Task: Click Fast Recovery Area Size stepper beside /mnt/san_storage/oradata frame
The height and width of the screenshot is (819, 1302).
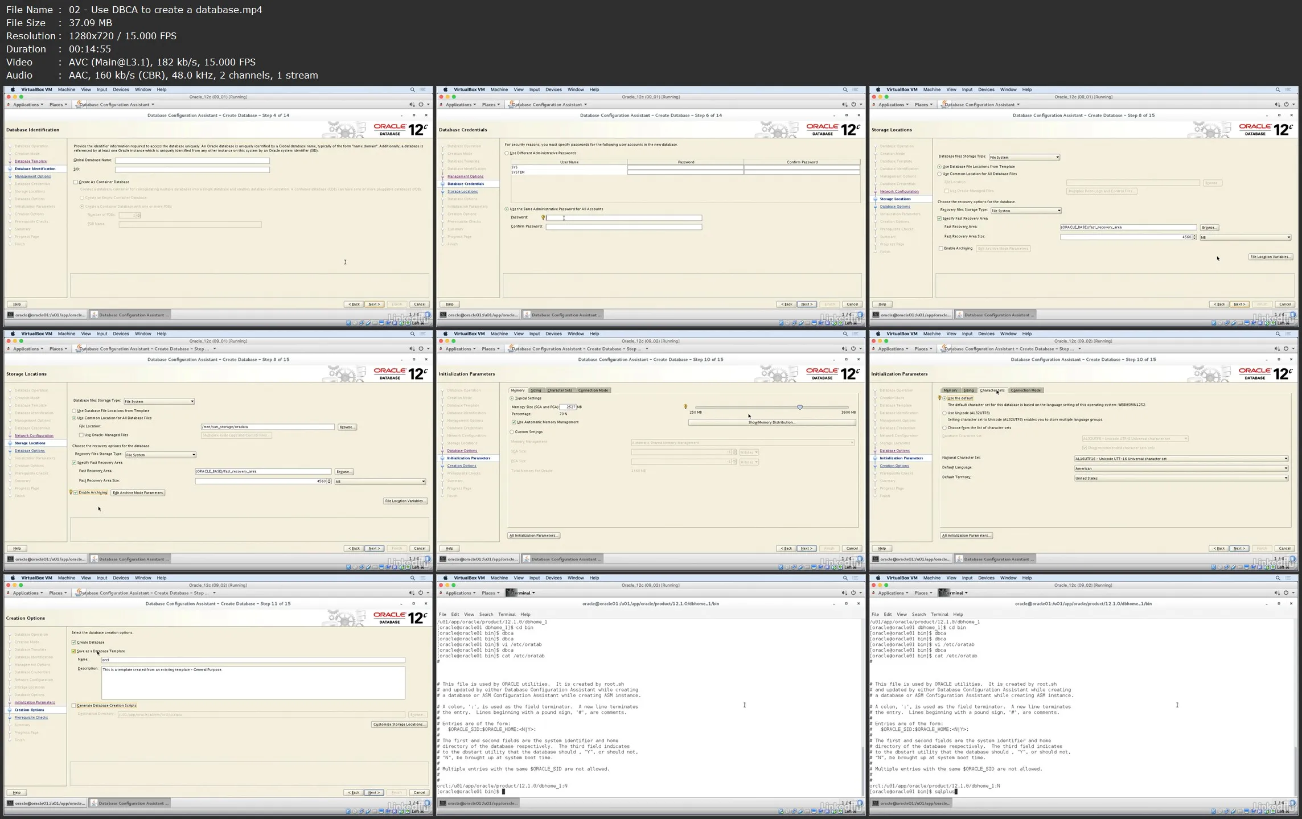Action: click(x=329, y=481)
